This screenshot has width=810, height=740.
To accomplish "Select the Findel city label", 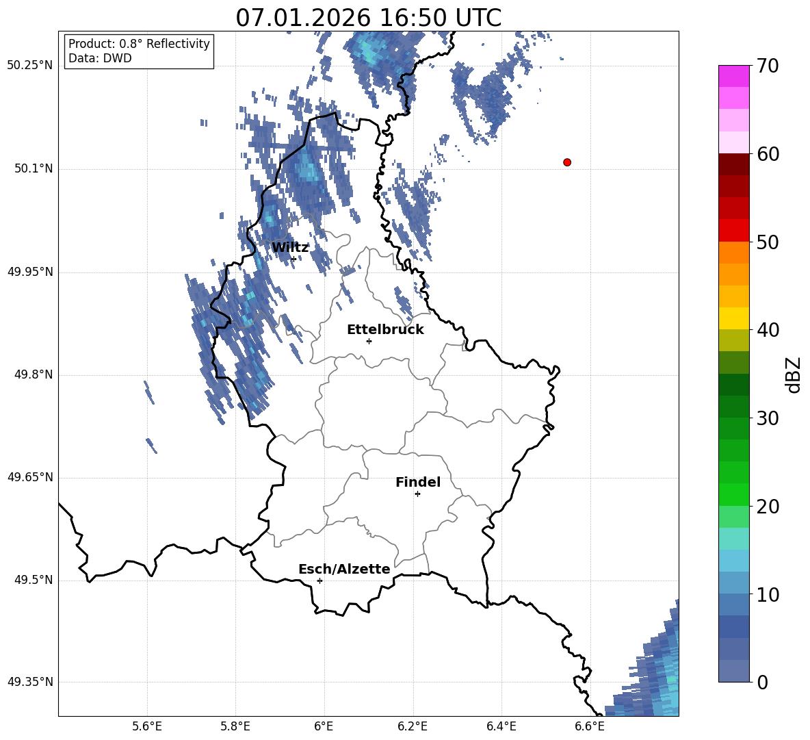I will (x=418, y=482).
